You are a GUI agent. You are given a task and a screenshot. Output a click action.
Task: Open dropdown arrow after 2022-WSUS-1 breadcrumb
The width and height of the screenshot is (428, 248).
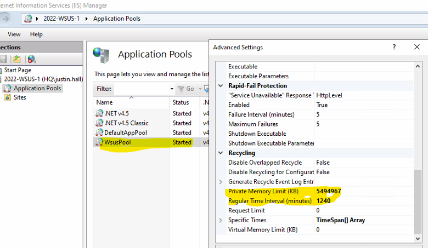point(87,19)
